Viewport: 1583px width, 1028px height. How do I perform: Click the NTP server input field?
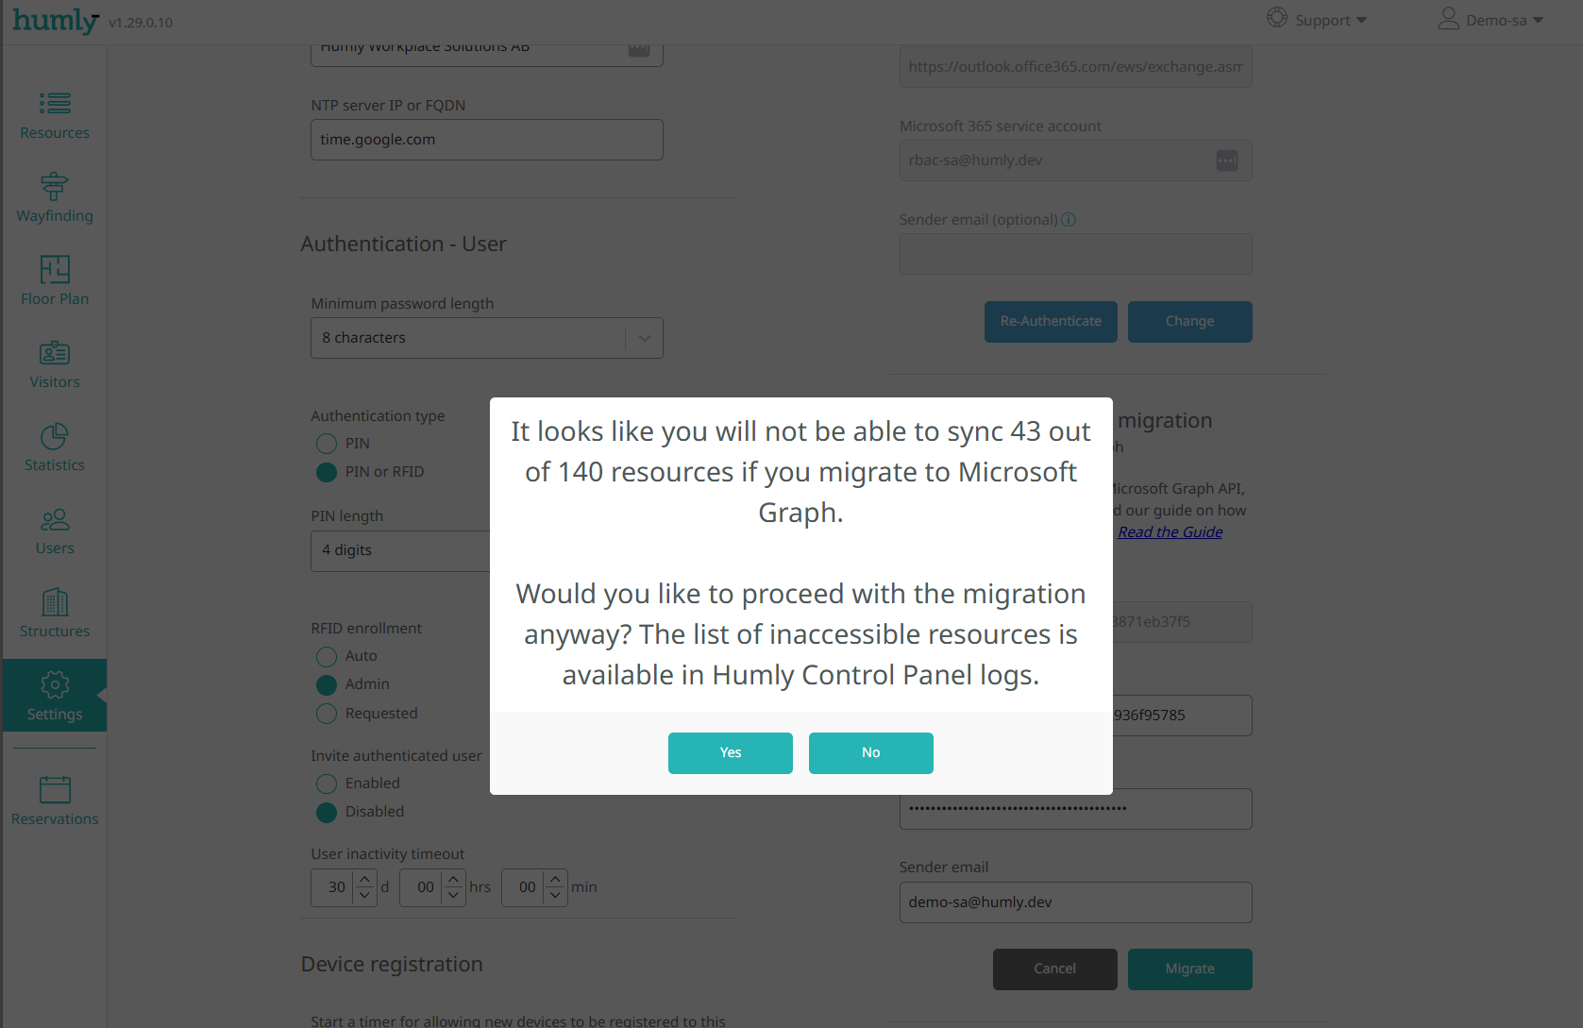pos(487,140)
